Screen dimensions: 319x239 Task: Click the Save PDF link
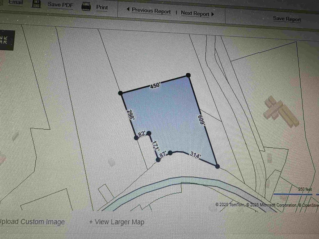[60, 5]
